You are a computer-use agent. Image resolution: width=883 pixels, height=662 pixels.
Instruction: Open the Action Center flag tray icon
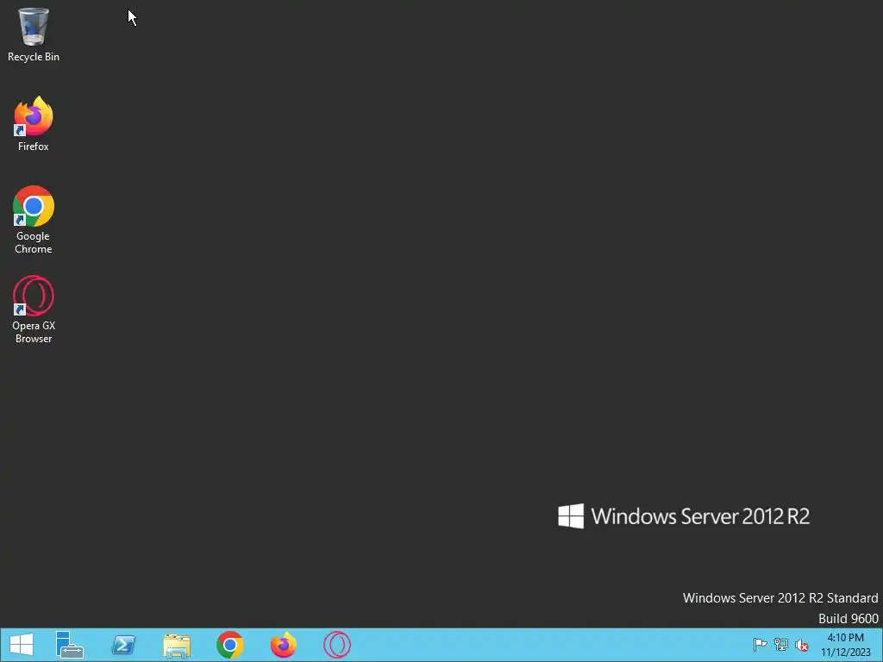(760, 645)
